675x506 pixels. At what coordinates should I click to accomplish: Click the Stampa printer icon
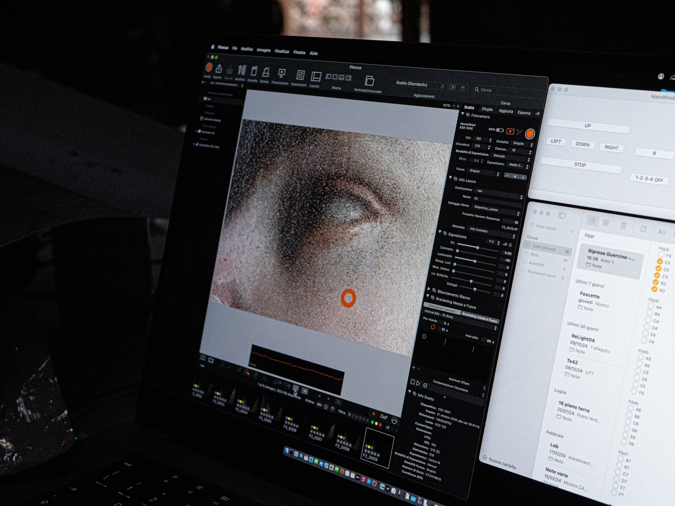(266, 72)
